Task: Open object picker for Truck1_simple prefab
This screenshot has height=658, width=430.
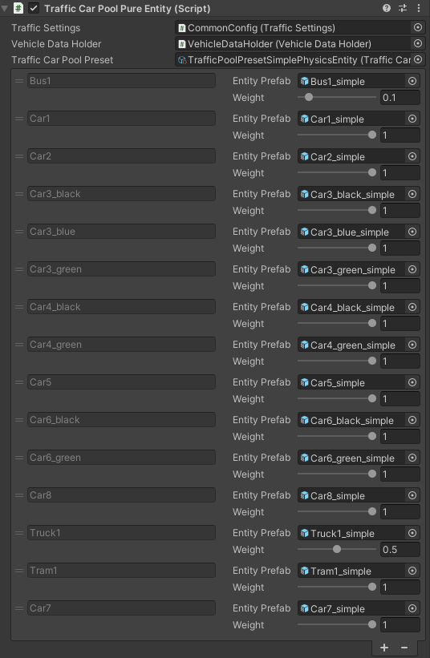Action: [412, 533]
